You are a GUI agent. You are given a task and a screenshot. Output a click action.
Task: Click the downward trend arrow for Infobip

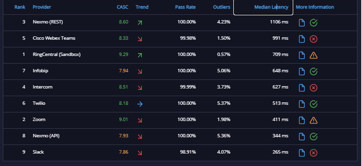140,72
